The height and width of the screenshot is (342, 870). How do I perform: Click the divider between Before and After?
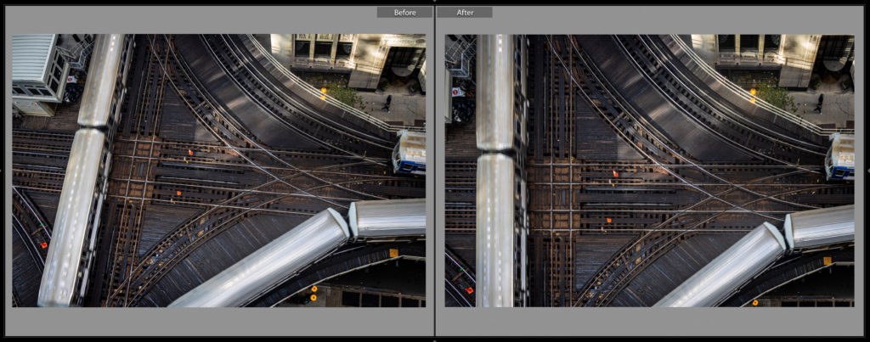coord(435,170)
